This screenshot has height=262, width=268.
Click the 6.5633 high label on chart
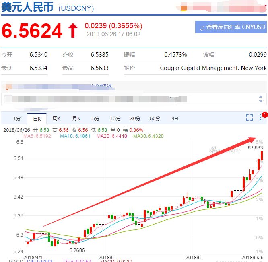(255, 147)
